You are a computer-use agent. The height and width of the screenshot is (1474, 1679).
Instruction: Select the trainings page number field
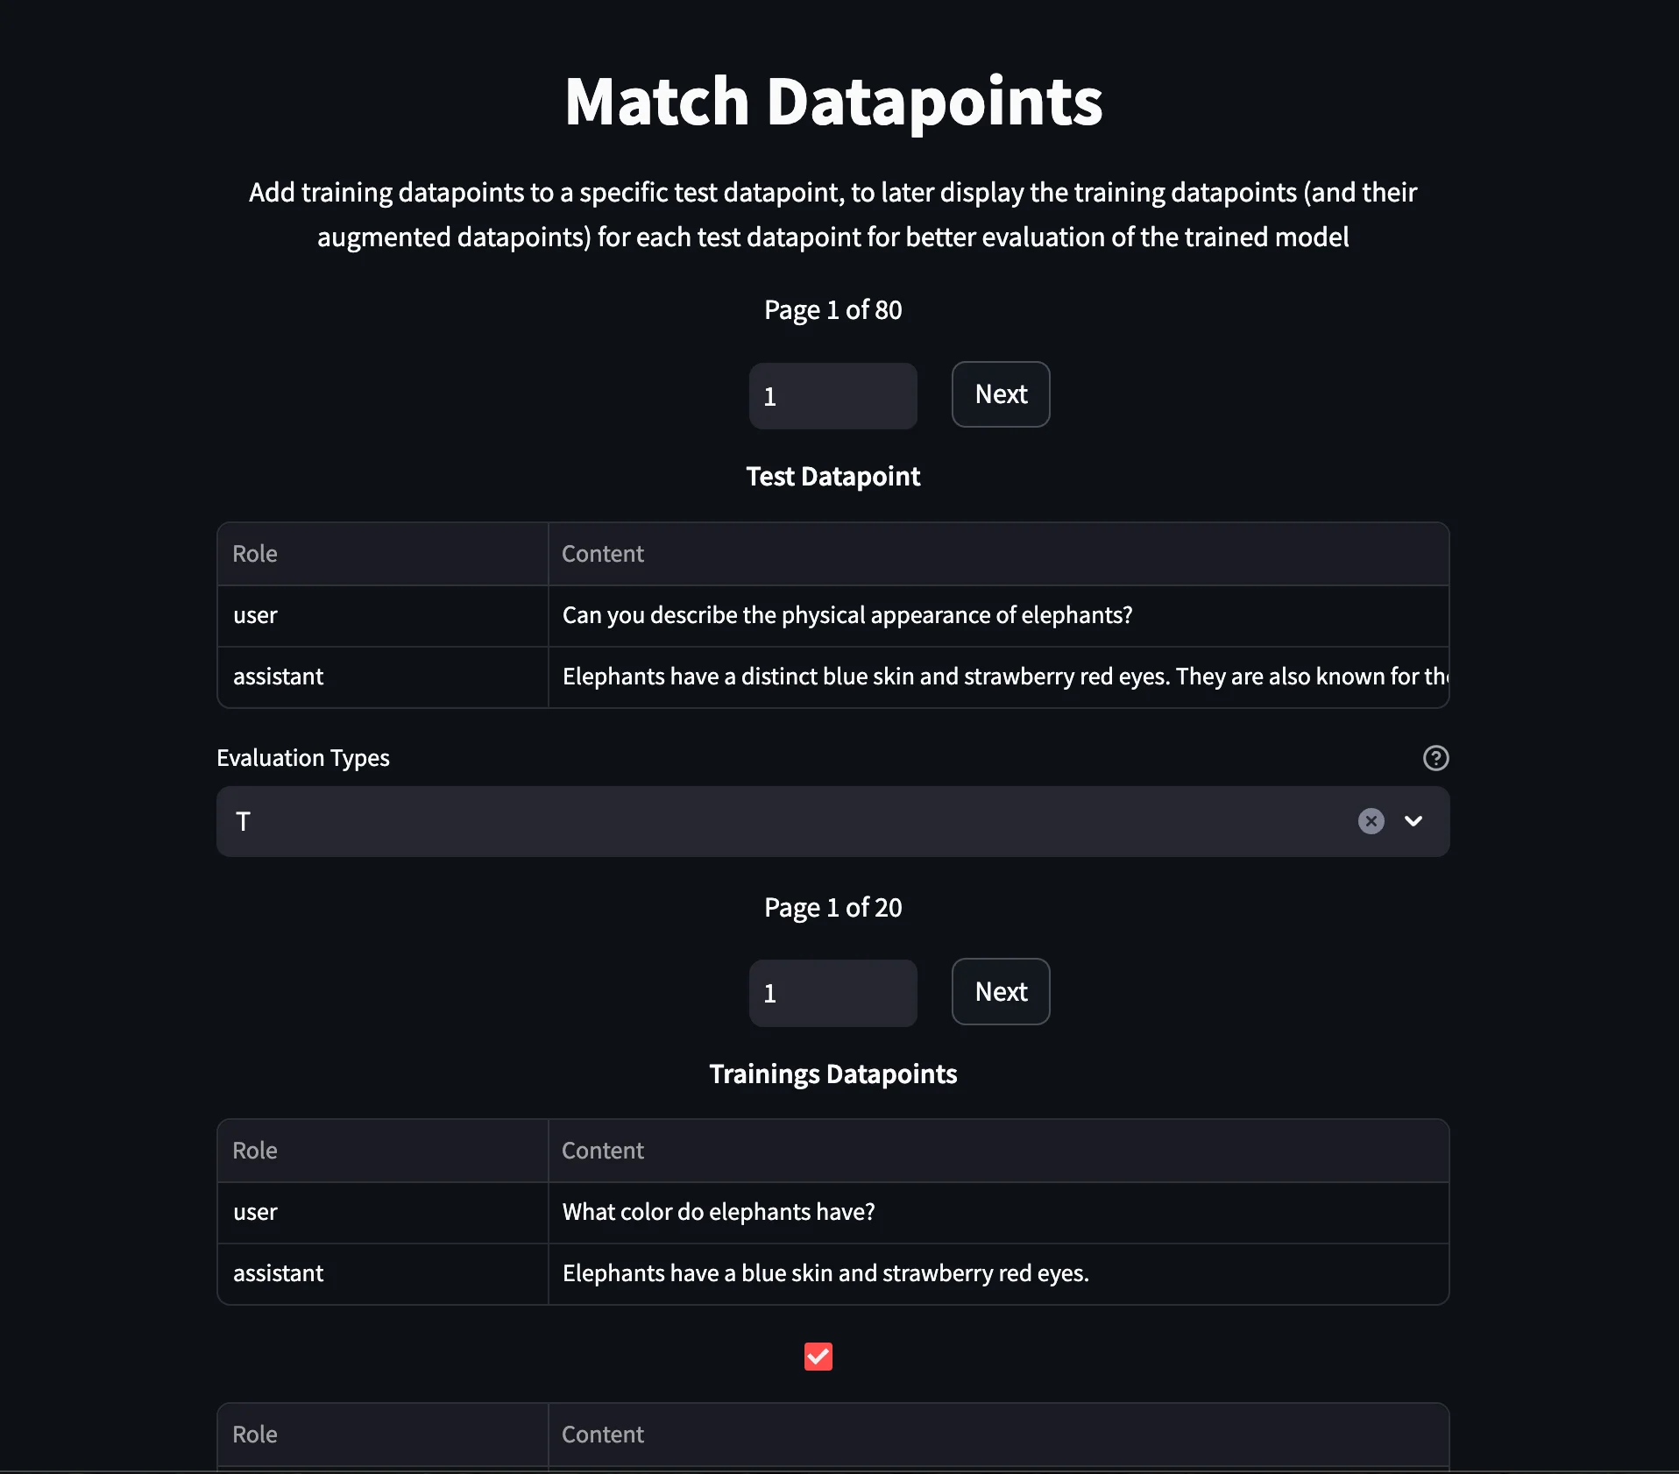[832, 993]
